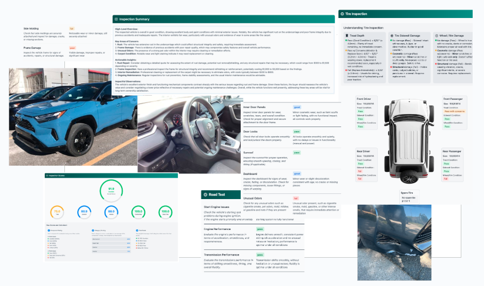Click the Inner Door Panels 'good' badge
Viewport: 484px width, 286px height.
(x=296, y=107)
